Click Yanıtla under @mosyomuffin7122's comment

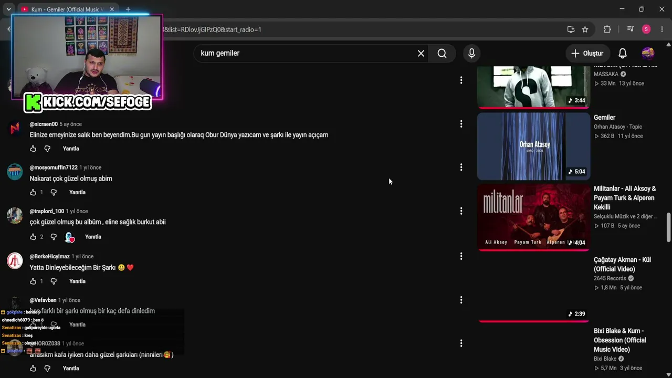(77, 192)
